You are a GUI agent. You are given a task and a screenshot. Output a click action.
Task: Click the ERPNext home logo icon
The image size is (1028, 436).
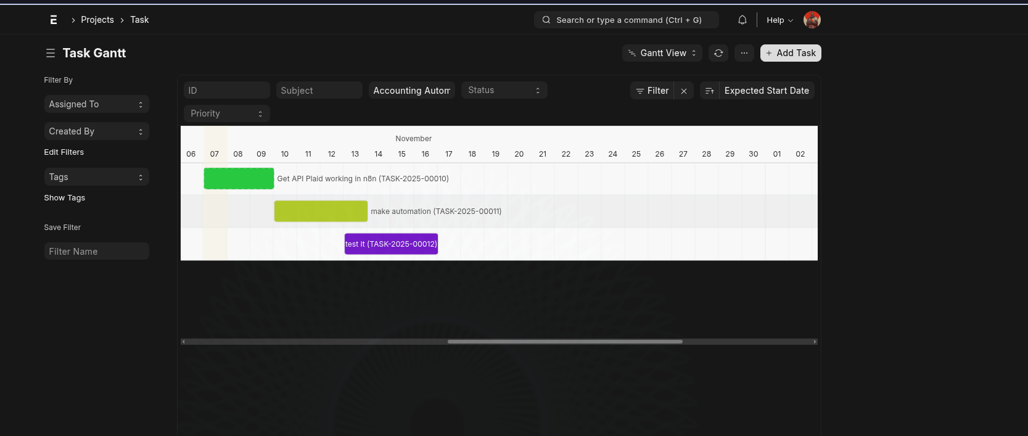click(x=54, y=20)
